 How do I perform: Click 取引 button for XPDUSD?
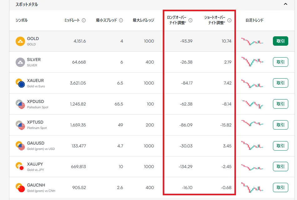(x=280, y=104)
